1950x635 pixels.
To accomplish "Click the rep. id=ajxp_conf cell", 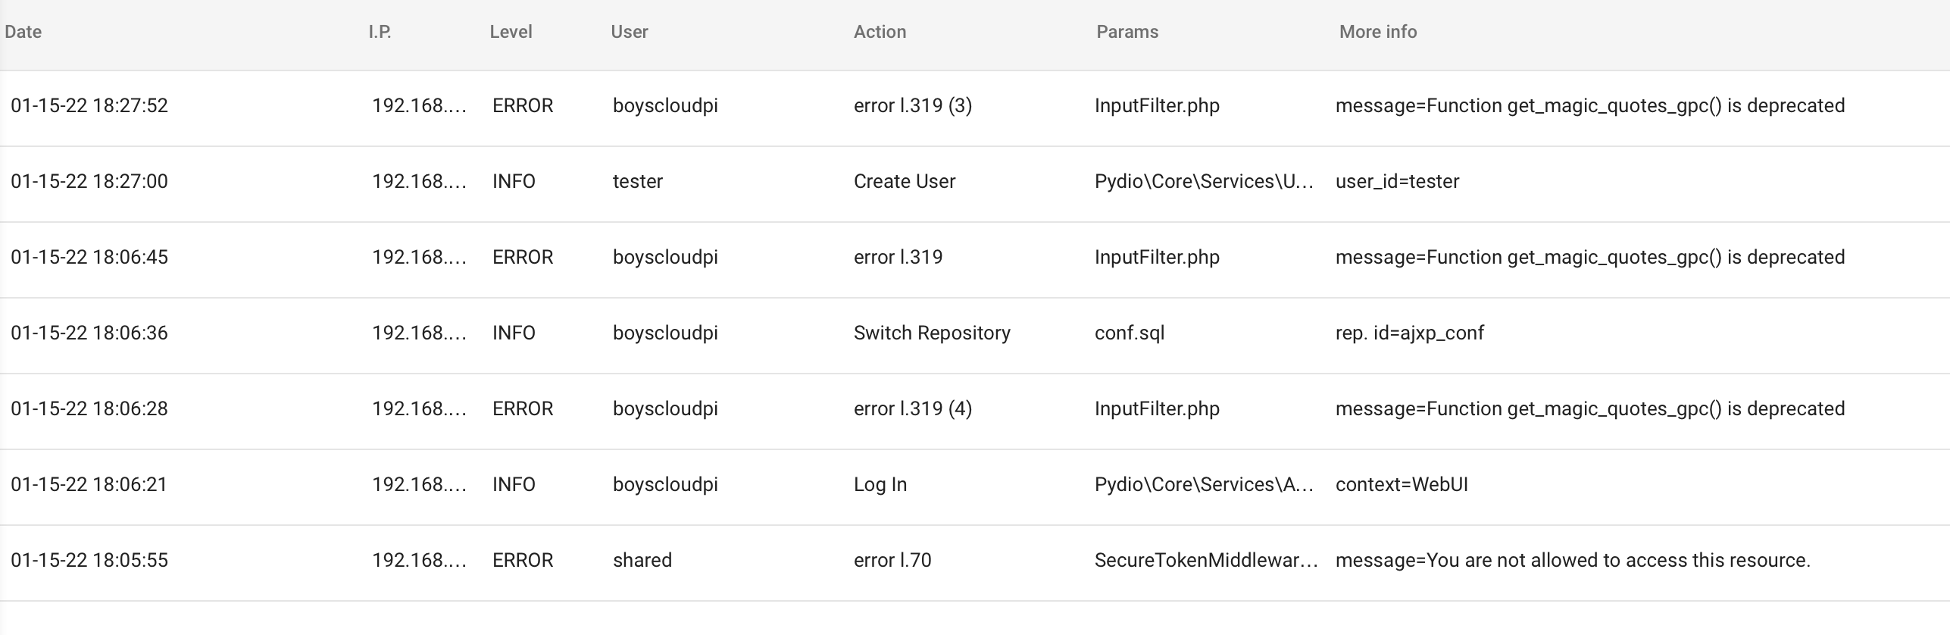I will pyautogui.click(x=1410, y=333).
